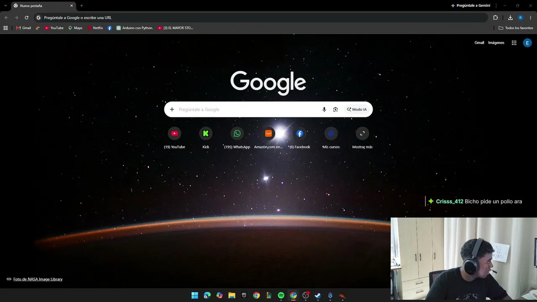
Task: Open the YouTube bookmark
Action: [x=54, y=28]
